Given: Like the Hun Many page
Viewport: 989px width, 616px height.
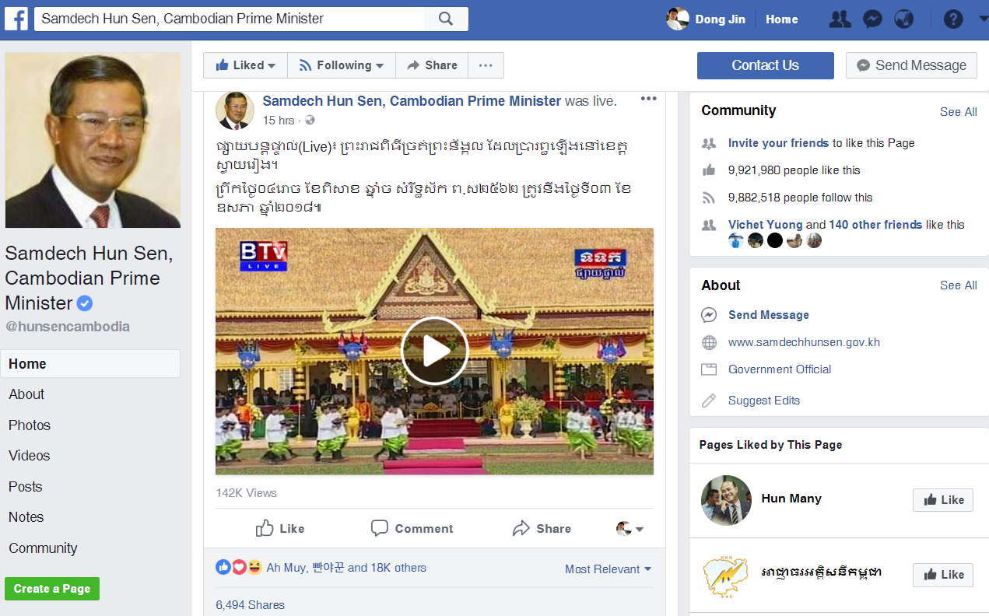Looking at the screenshot, I should point(943,500).
